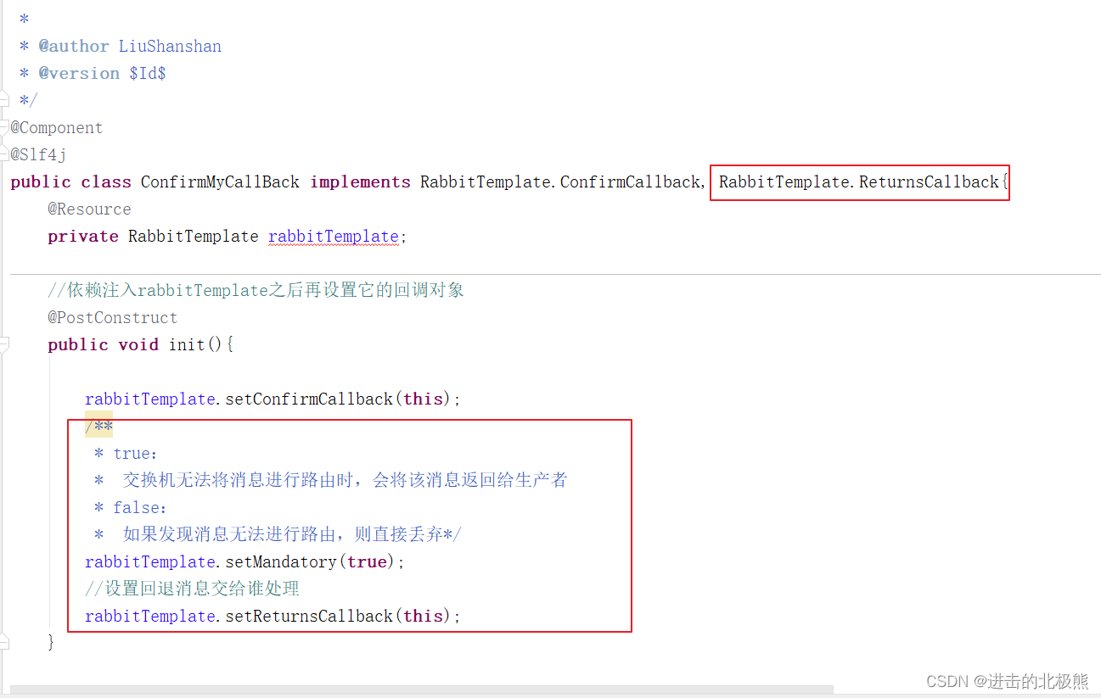Collapse the init() method fold marker
The height and width of the screenshot is (698, 1101).
pos(3,344)
